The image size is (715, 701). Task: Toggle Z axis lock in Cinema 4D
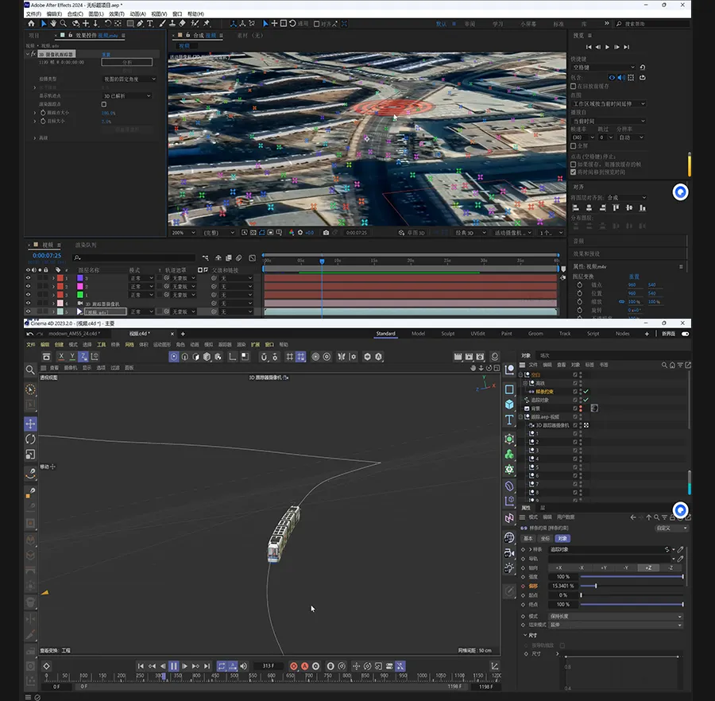(x=83, y=357)
